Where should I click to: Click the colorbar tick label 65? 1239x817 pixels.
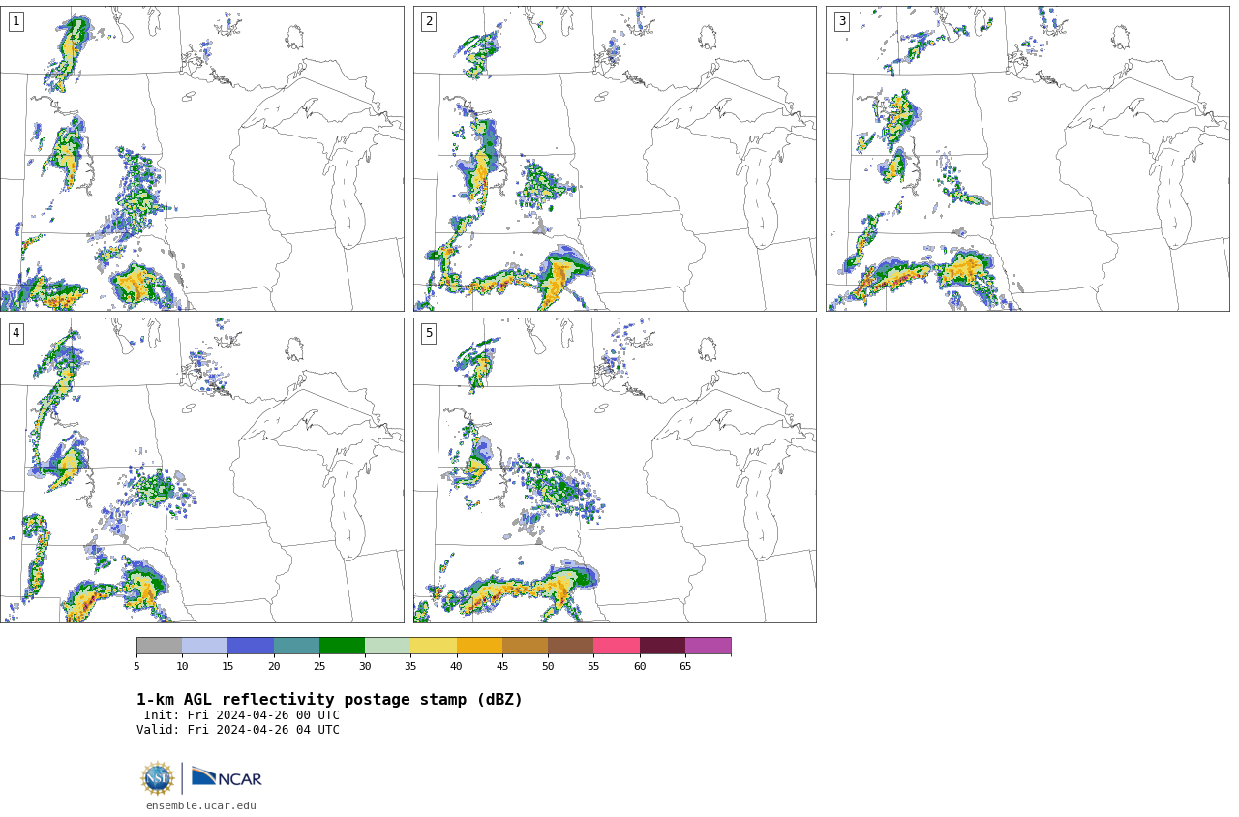pyautogui.click(x=685, y=666)
